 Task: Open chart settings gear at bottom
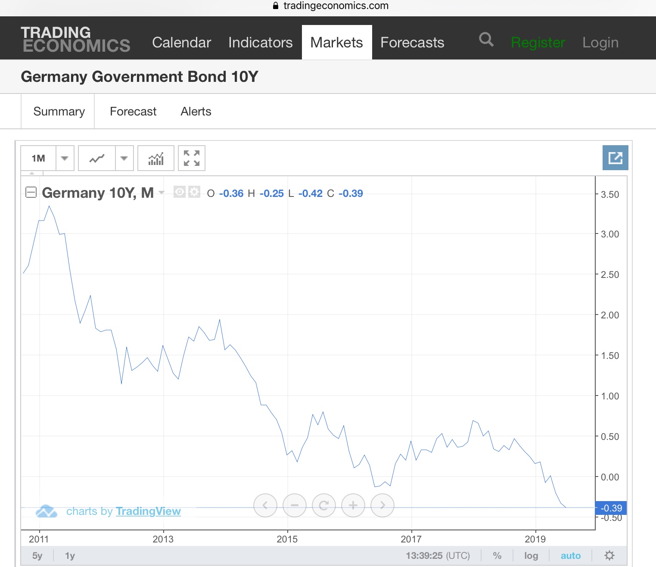[x=609, y=555]
